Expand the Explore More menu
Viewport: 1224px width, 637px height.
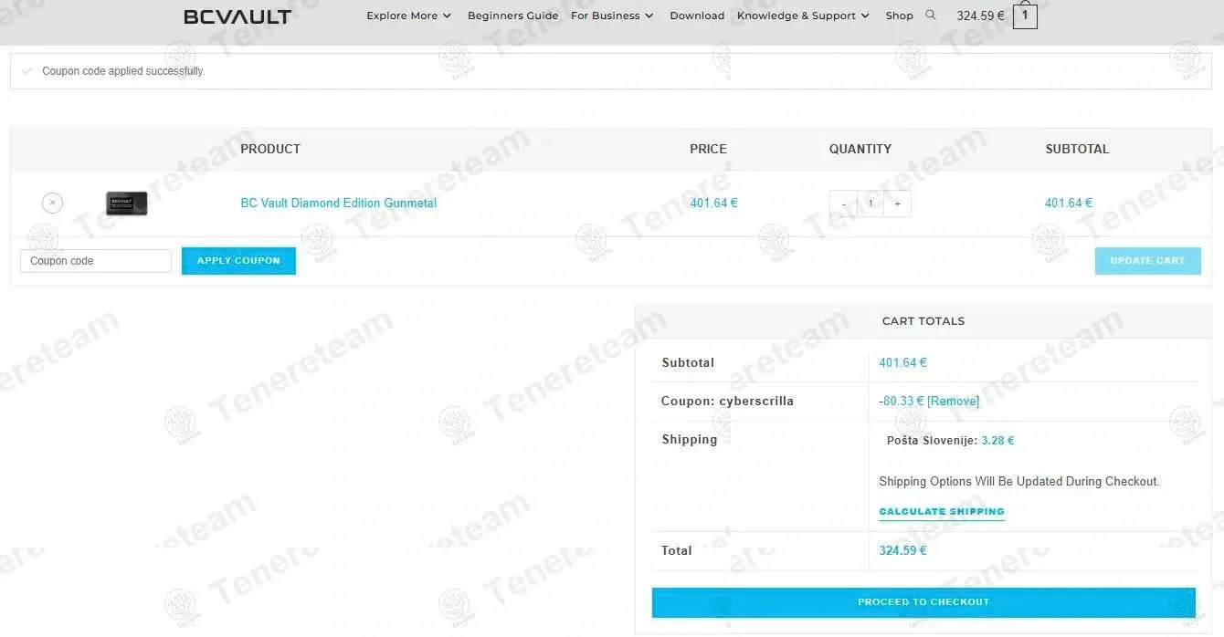click(408, 16)
